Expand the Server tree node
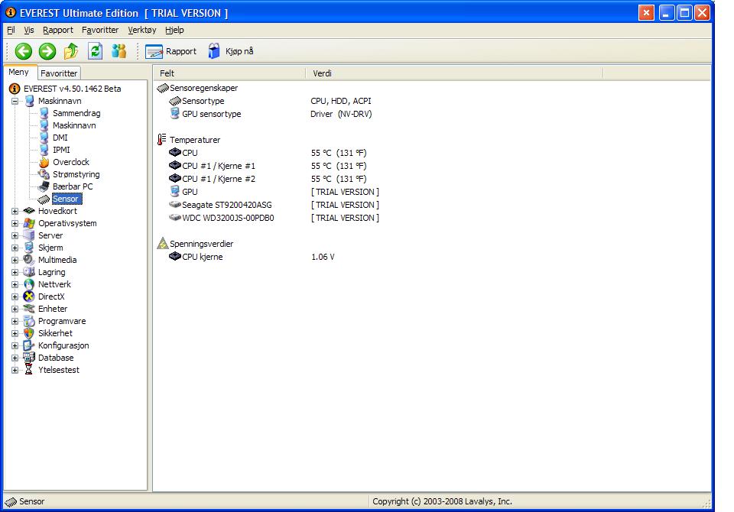734x512 pixels. click(15, 235)
